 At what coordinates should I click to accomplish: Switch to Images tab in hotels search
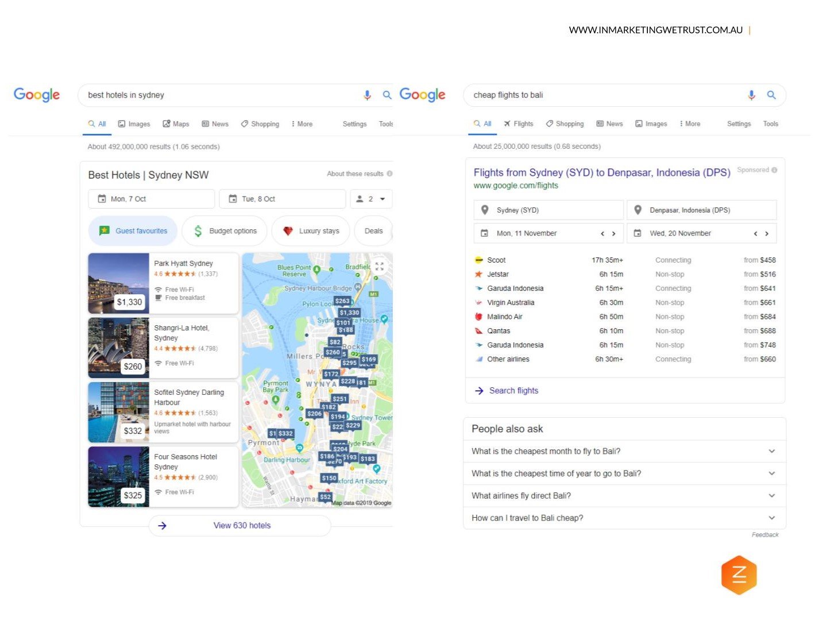click(x=134, y=124)
